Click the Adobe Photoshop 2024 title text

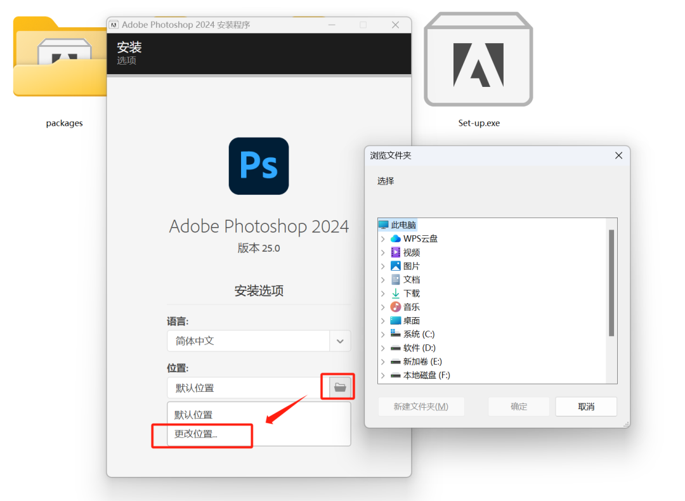[x=259, y=226]
